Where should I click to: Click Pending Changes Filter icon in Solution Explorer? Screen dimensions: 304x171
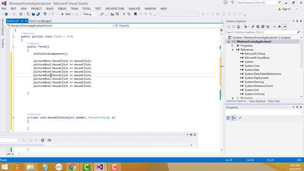point(246,27)
